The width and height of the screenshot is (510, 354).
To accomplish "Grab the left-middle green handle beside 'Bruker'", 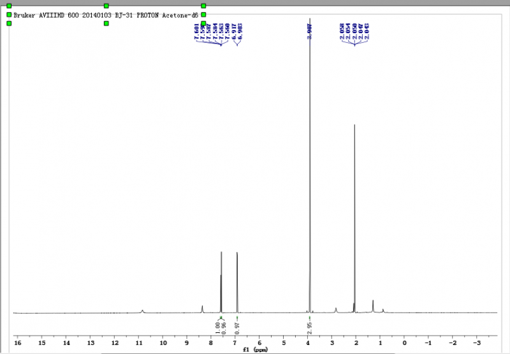I will point(9,15).
